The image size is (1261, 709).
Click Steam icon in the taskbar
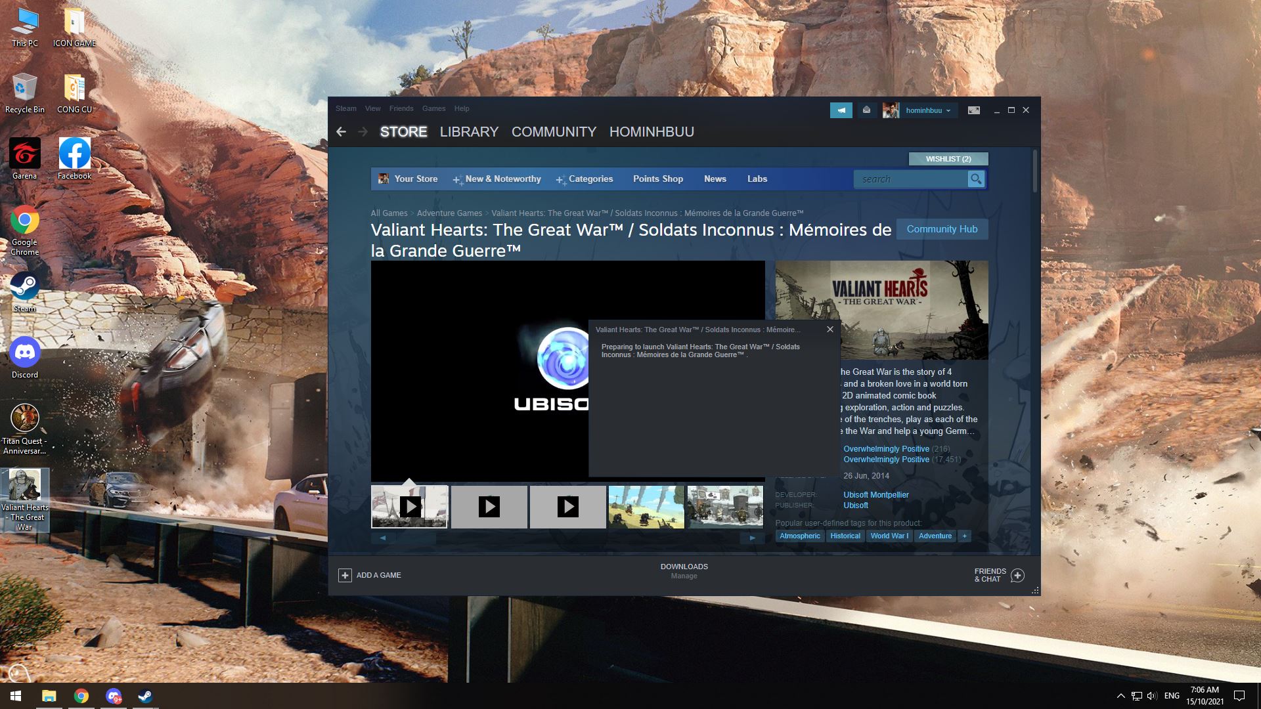145,696
